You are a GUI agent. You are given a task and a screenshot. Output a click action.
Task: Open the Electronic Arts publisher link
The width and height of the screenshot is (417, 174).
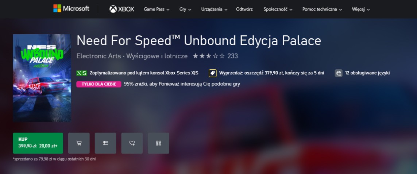pos(99,56)
